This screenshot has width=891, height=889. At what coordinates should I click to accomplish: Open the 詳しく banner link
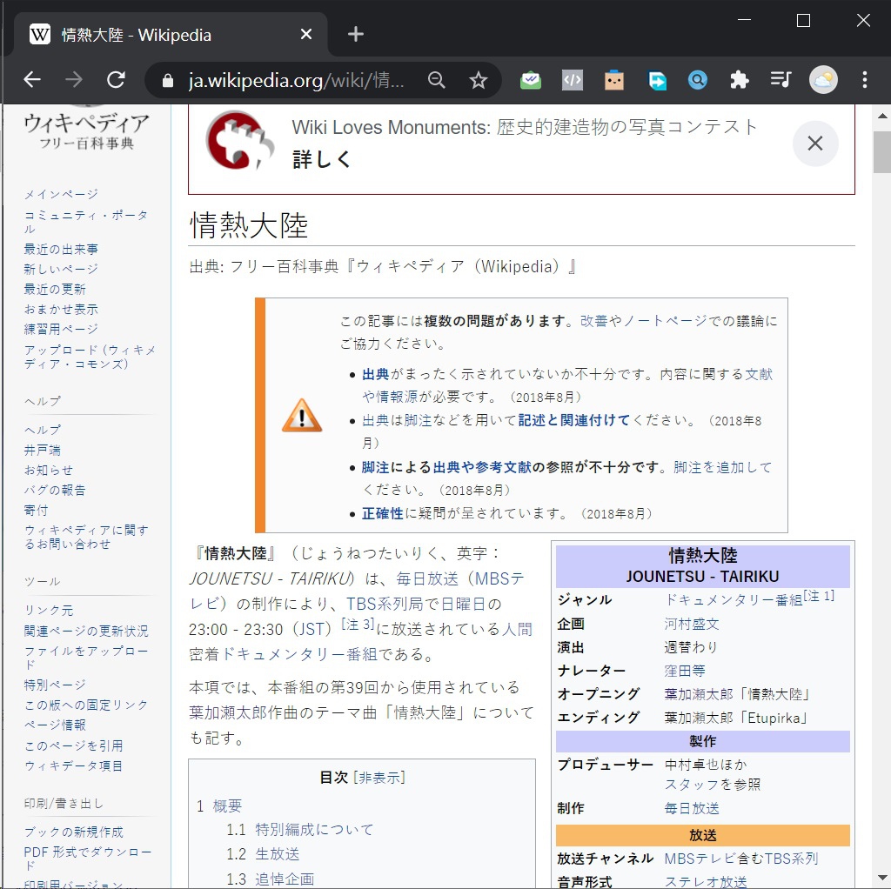tap(321, 160)
